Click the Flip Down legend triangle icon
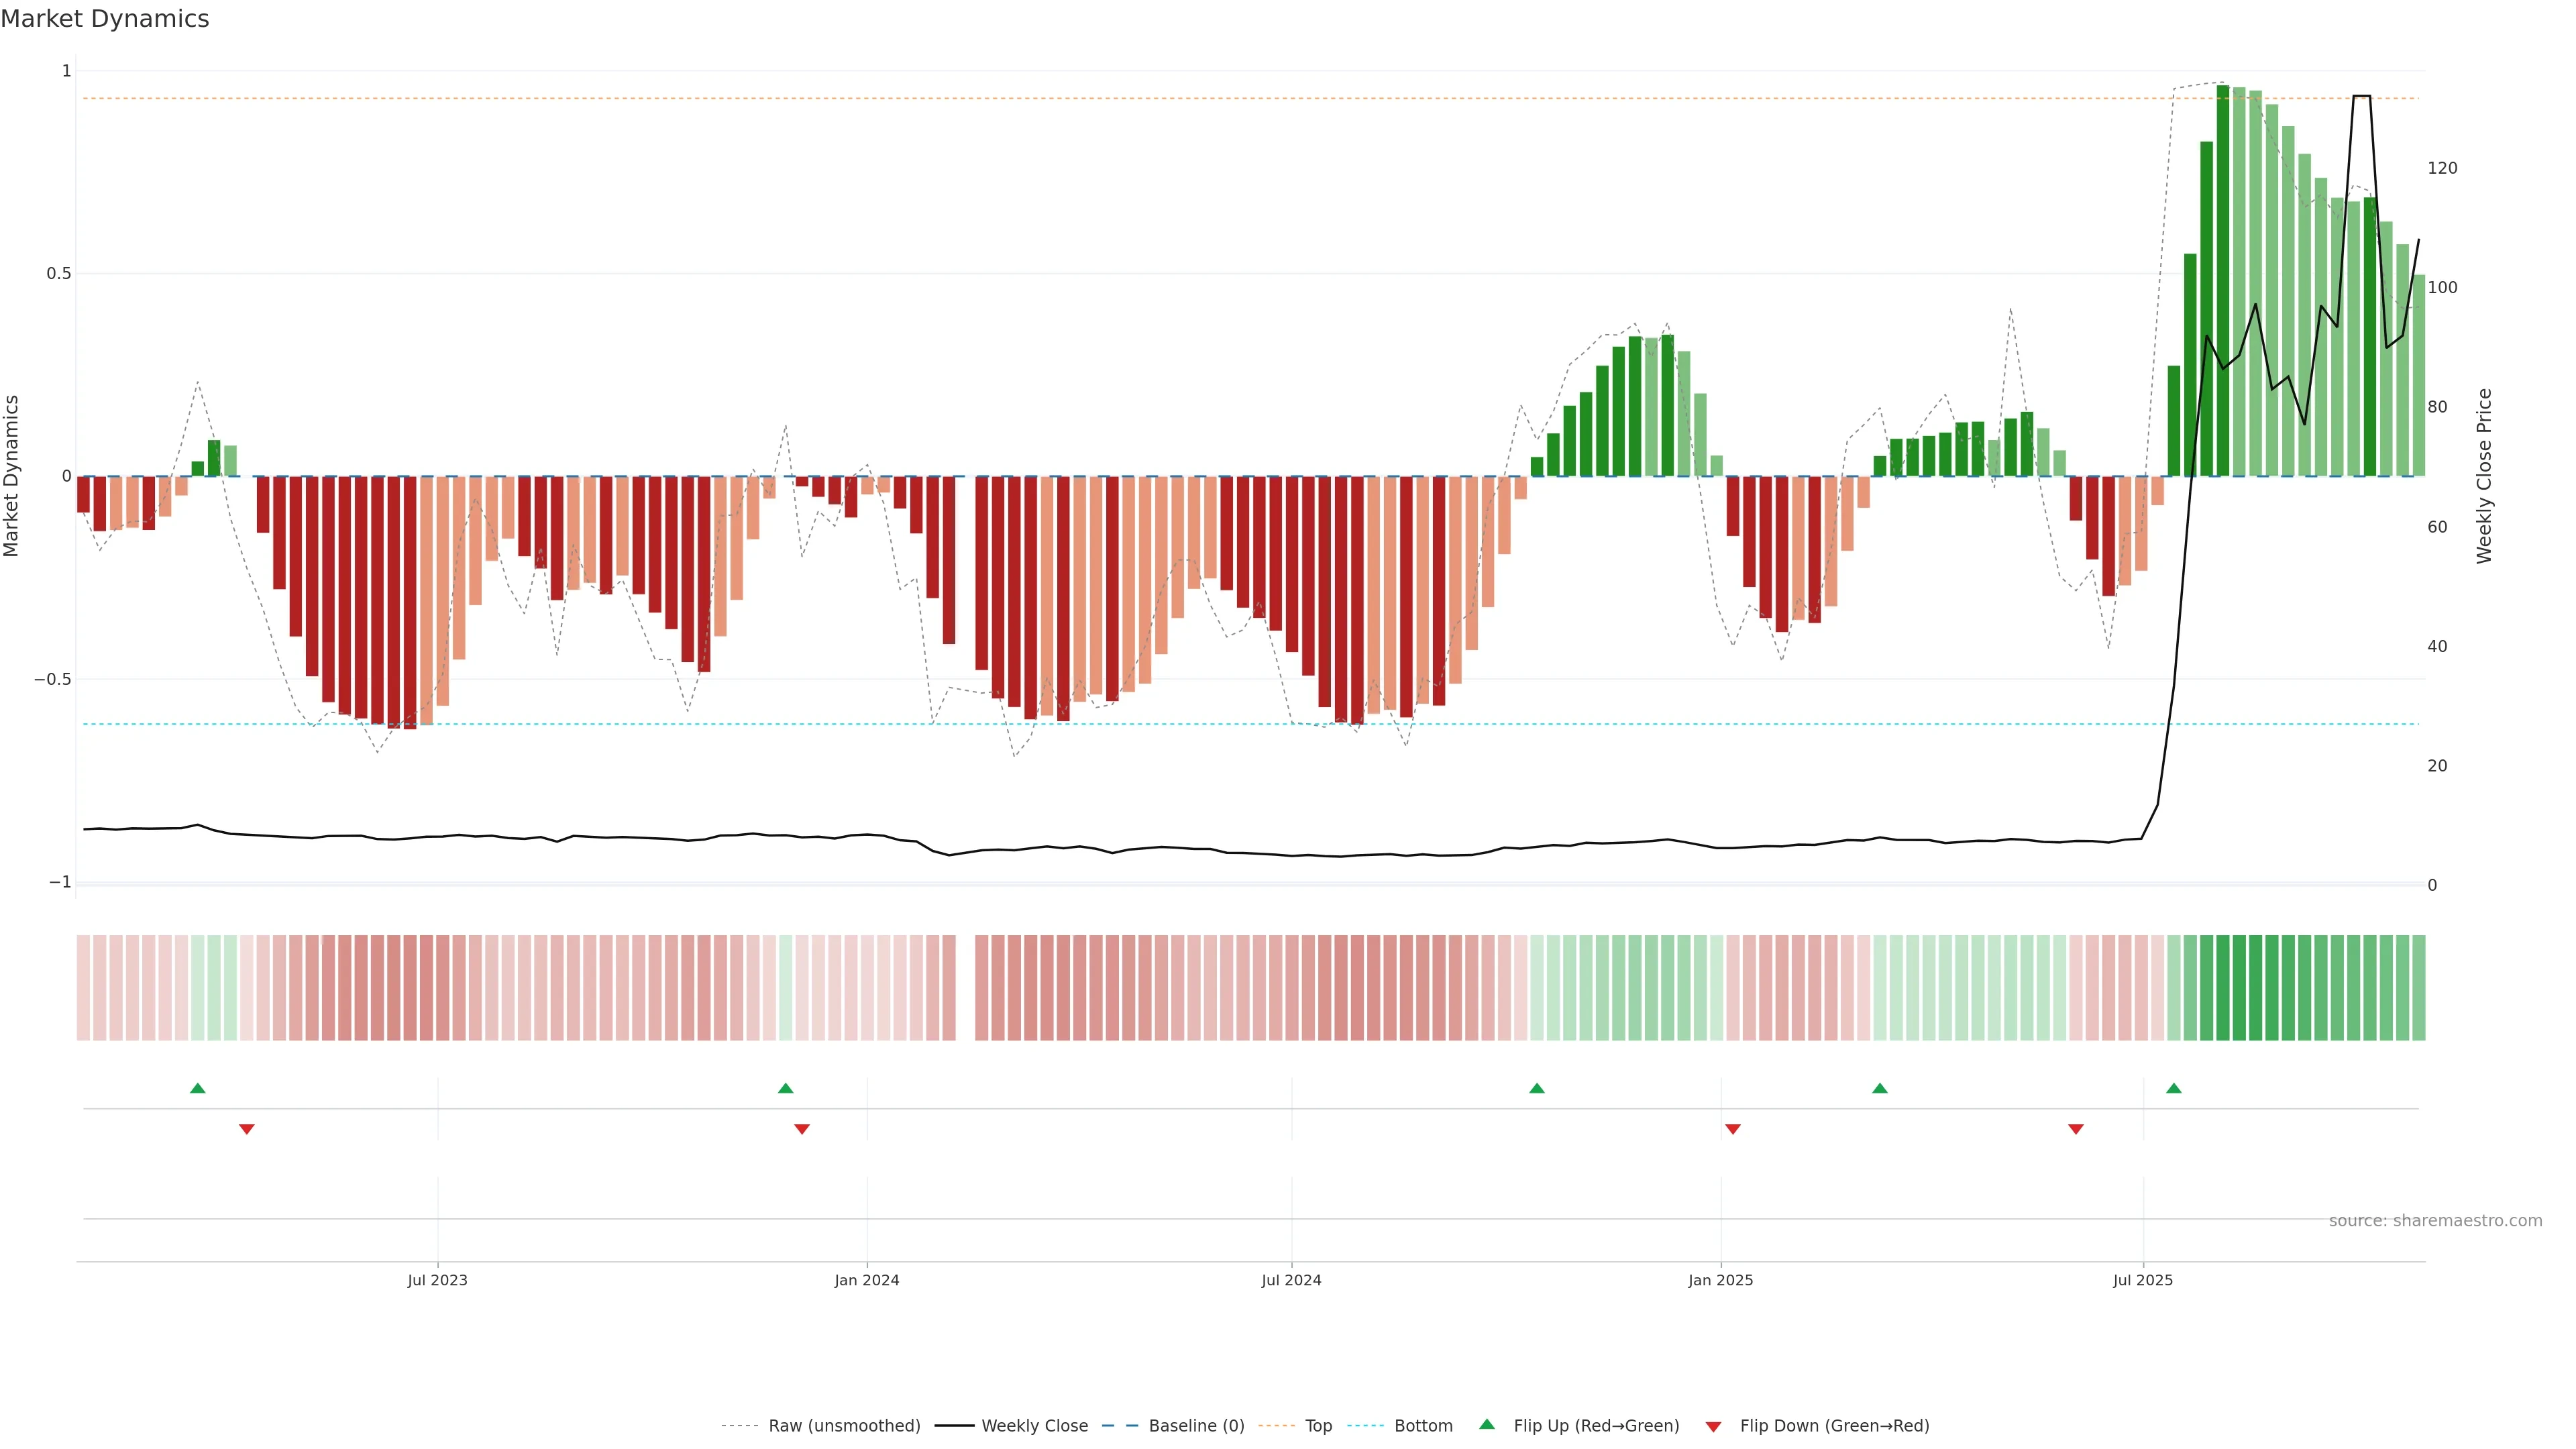Image resolution: width=2576 pixels, height=1449 pixels. point(1713,1427)
